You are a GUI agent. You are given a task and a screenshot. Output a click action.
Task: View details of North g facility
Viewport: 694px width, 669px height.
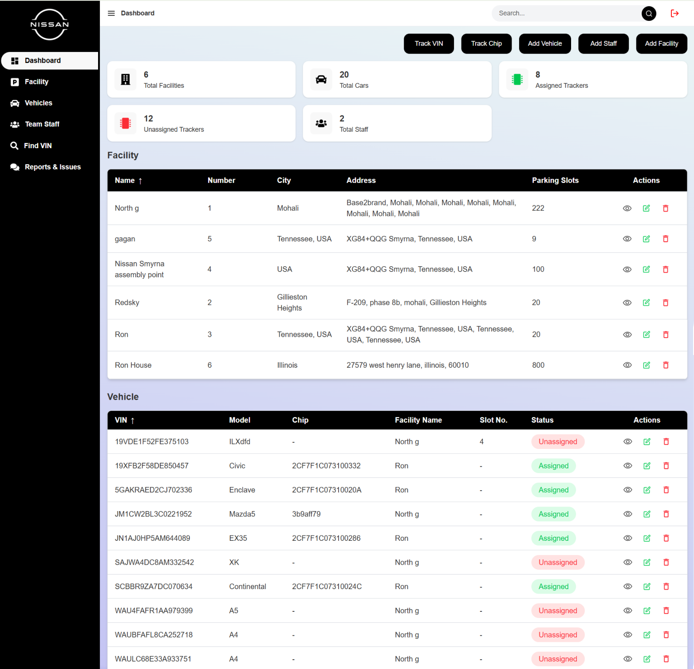627,208
